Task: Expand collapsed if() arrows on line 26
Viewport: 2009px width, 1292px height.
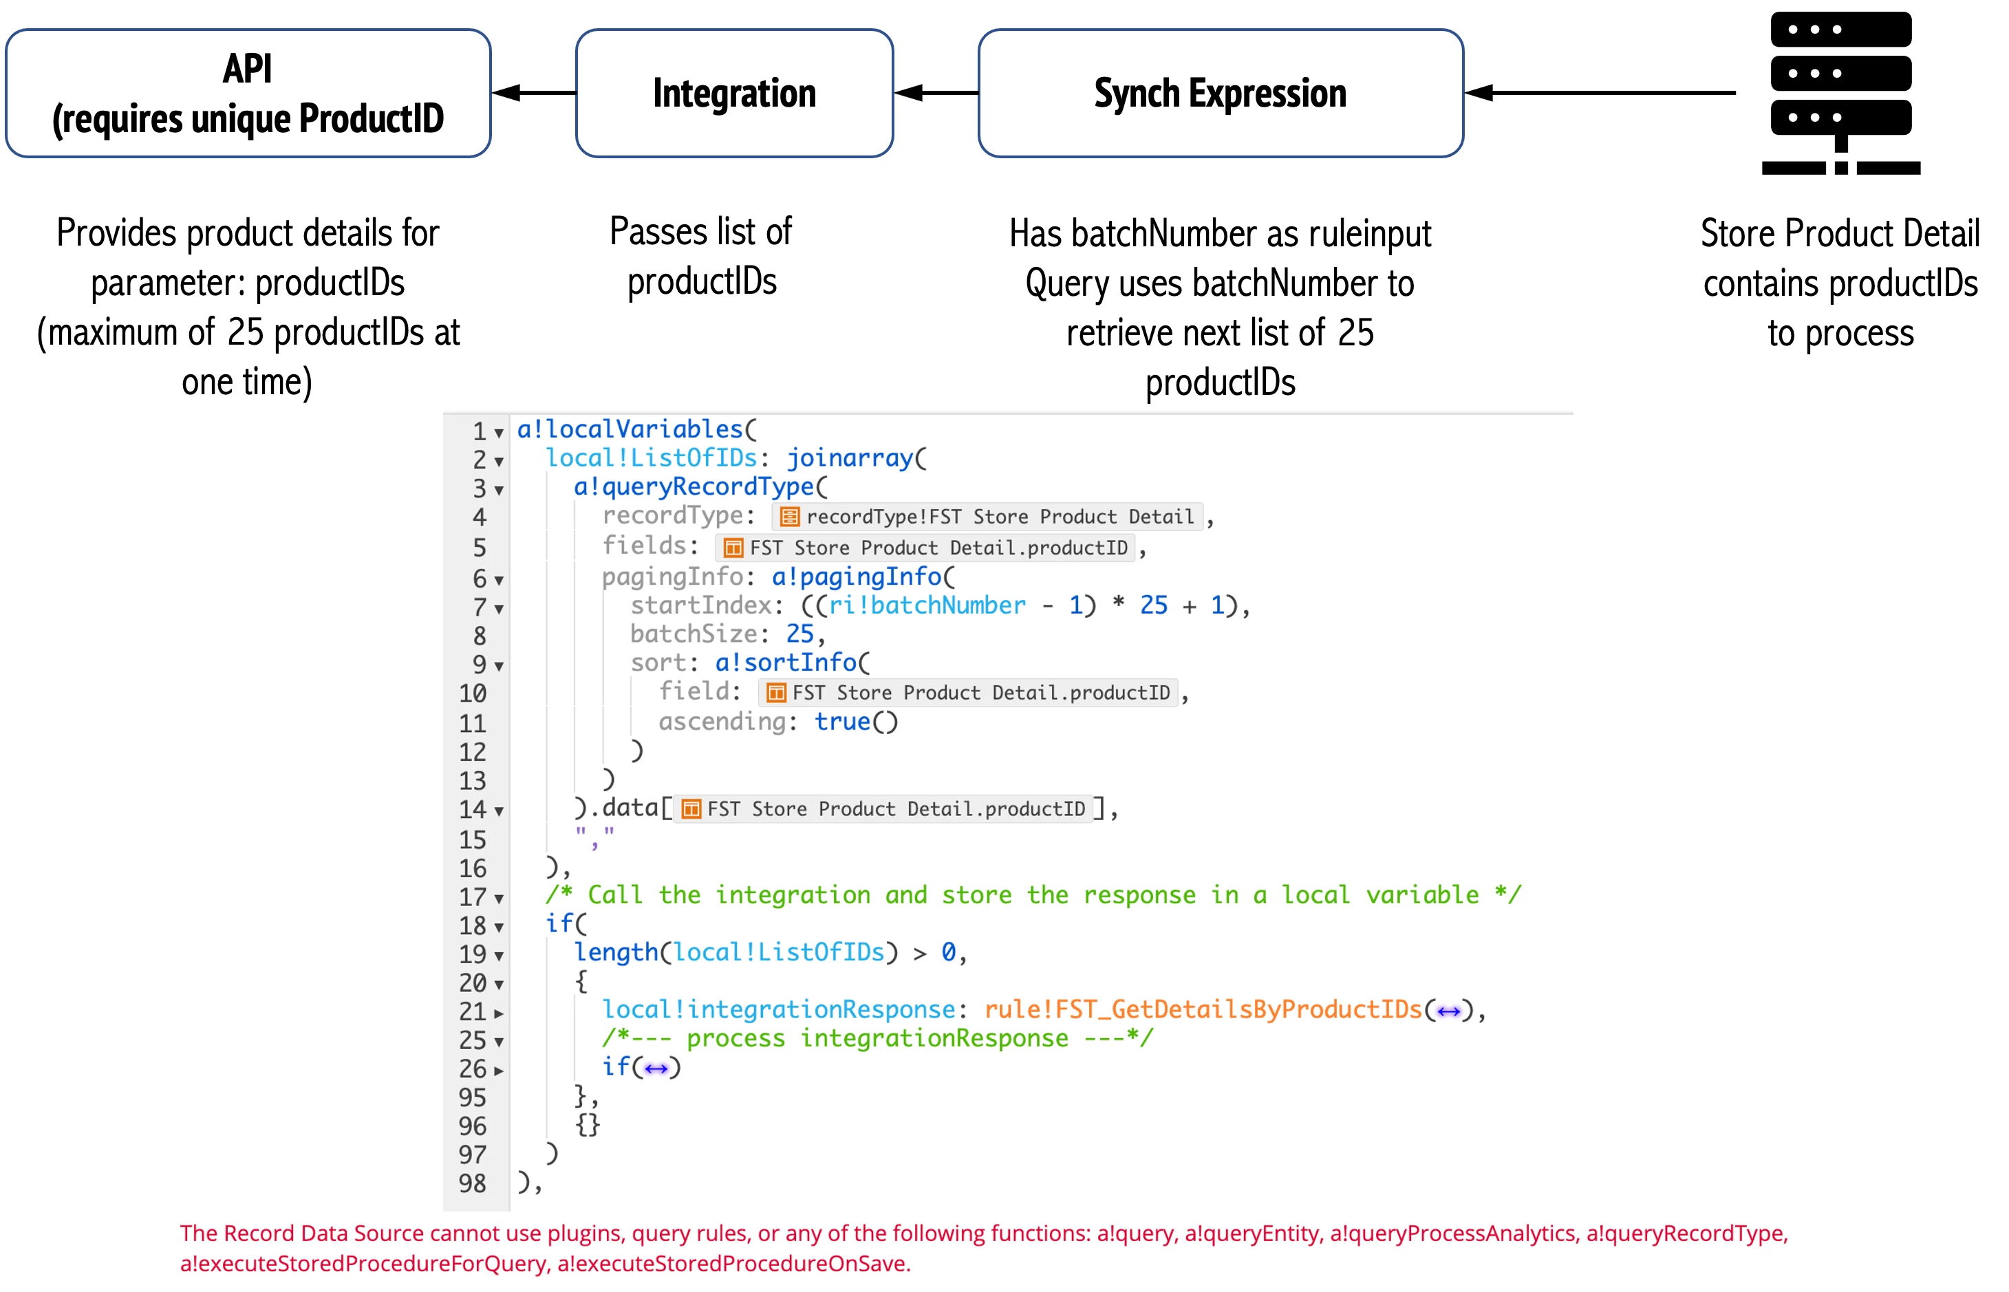Action: (x=656, y=1068)
